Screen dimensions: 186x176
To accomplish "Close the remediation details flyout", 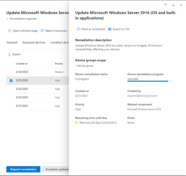I will (181, 5).
